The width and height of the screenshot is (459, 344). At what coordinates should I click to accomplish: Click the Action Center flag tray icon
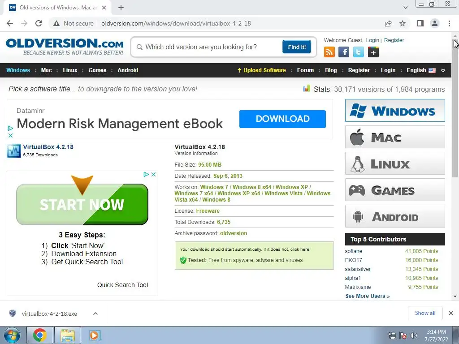403,335
